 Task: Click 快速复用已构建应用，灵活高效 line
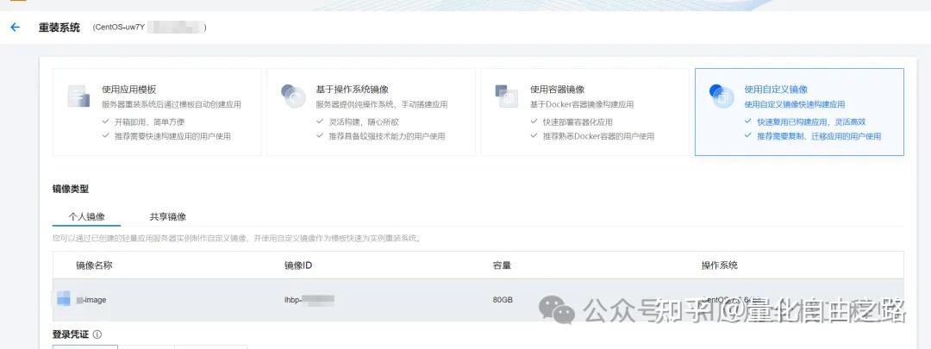click(811, 122)
